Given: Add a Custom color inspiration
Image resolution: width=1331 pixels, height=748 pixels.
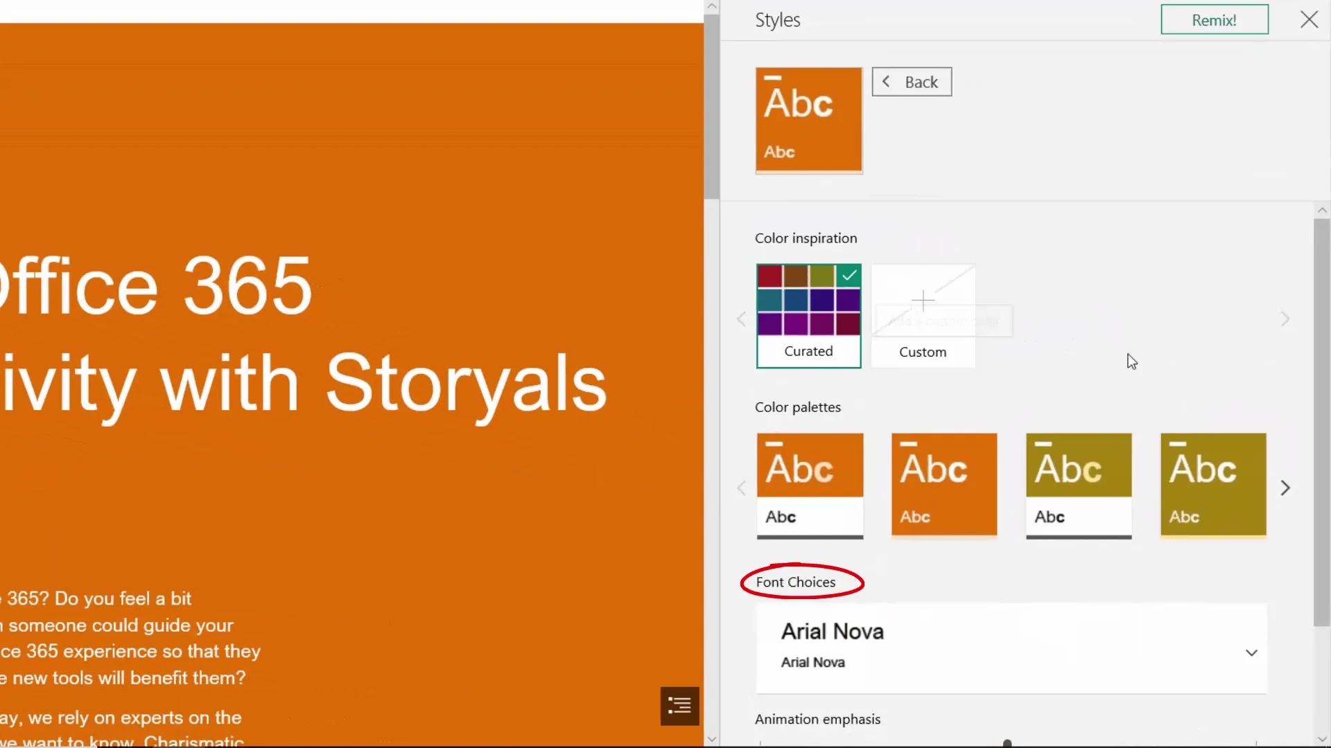Looking at the screenshot, I should tap(923, 316).
